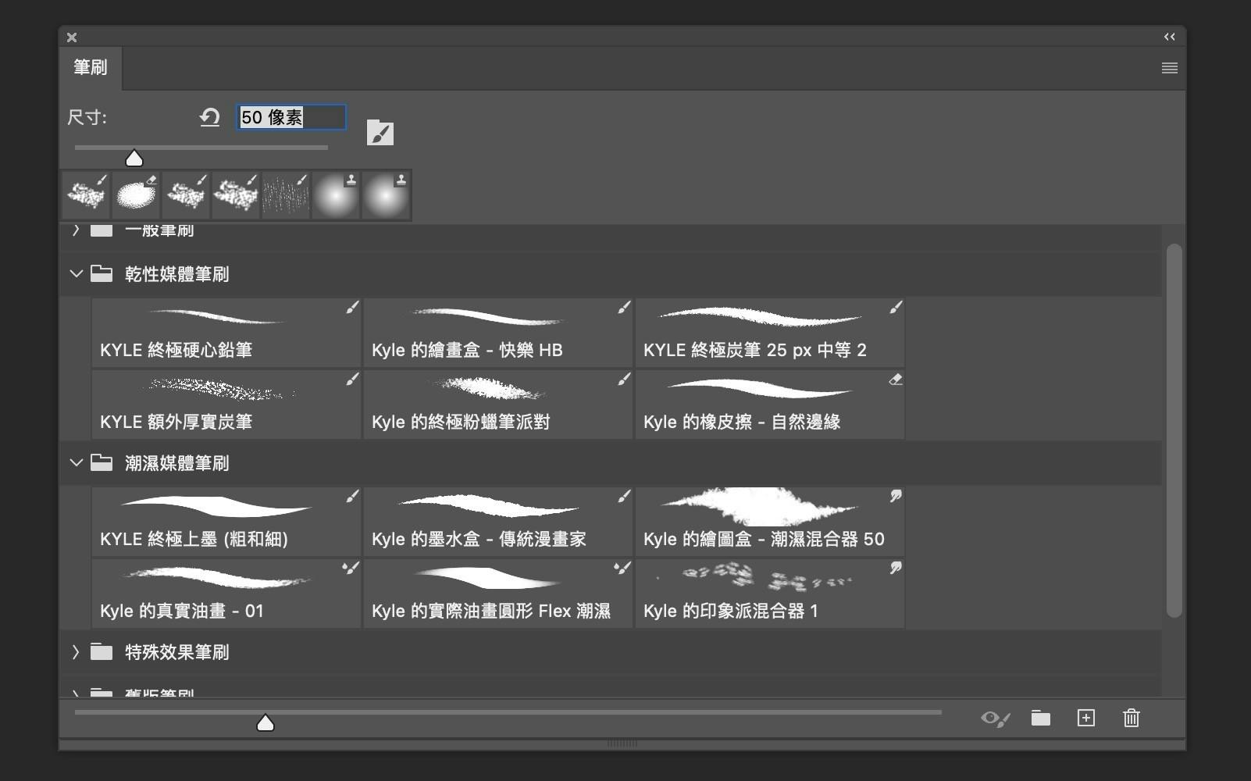This screenshot has height=781, width=1251.
Task: Collapse the panel with the double-arrow icon
Action: click(x=1169, y=37)
